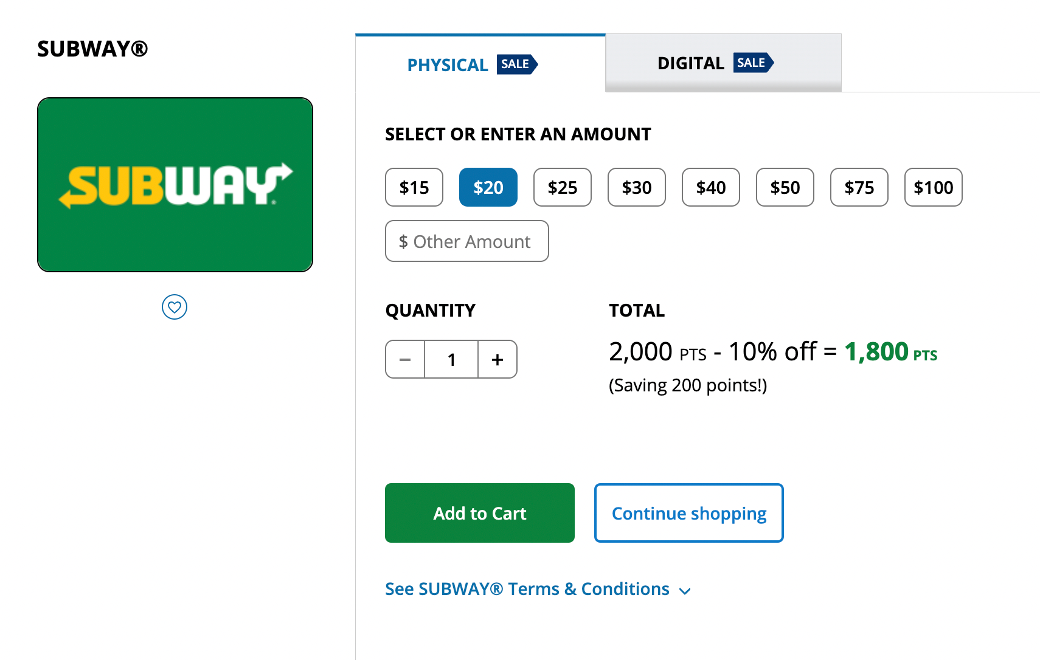
Task: Click the Subway gift card image
Action: click(x=175, y=185)
